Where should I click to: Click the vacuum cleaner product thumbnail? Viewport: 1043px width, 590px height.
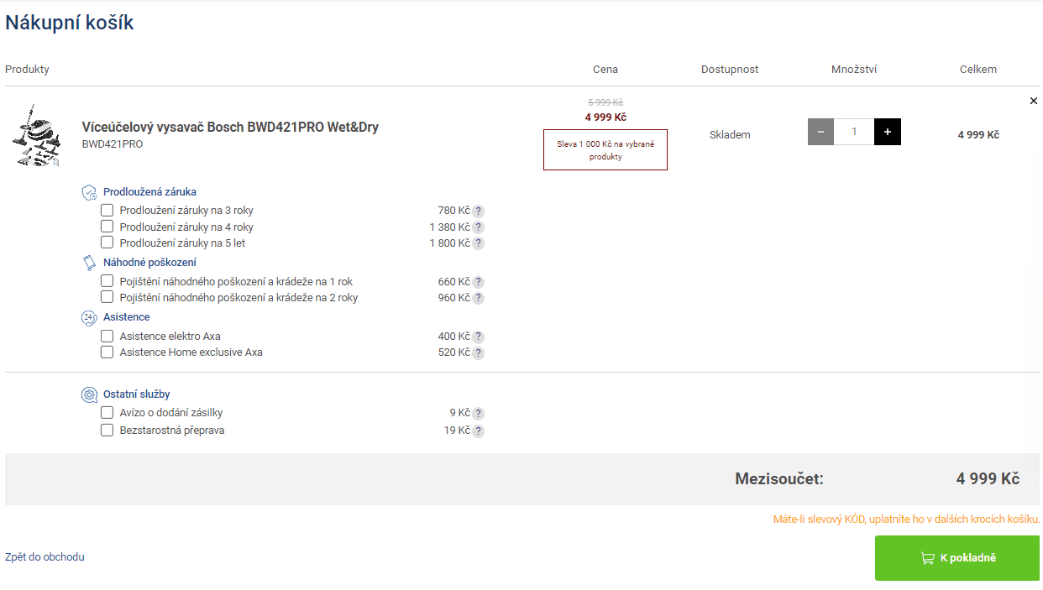[x=36, y=134]
